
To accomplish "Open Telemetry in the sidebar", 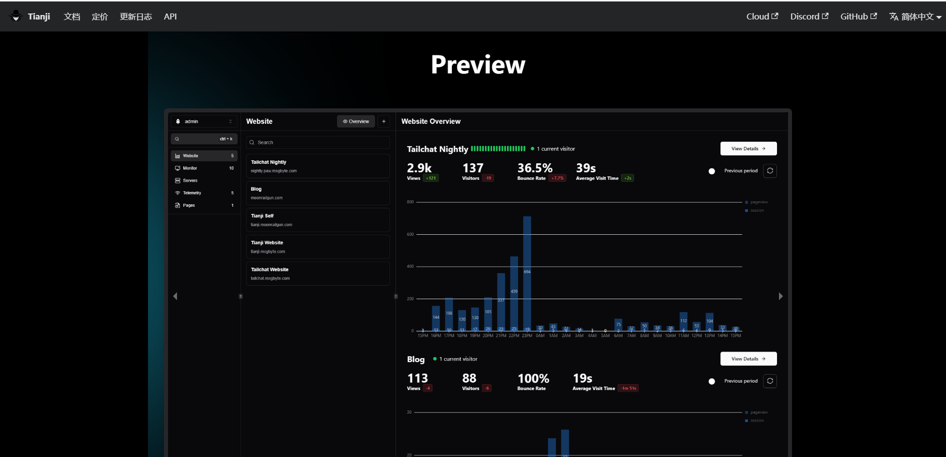I will coord(192,193).
